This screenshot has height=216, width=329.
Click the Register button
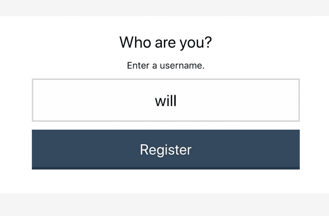click(x=166, y=150)
